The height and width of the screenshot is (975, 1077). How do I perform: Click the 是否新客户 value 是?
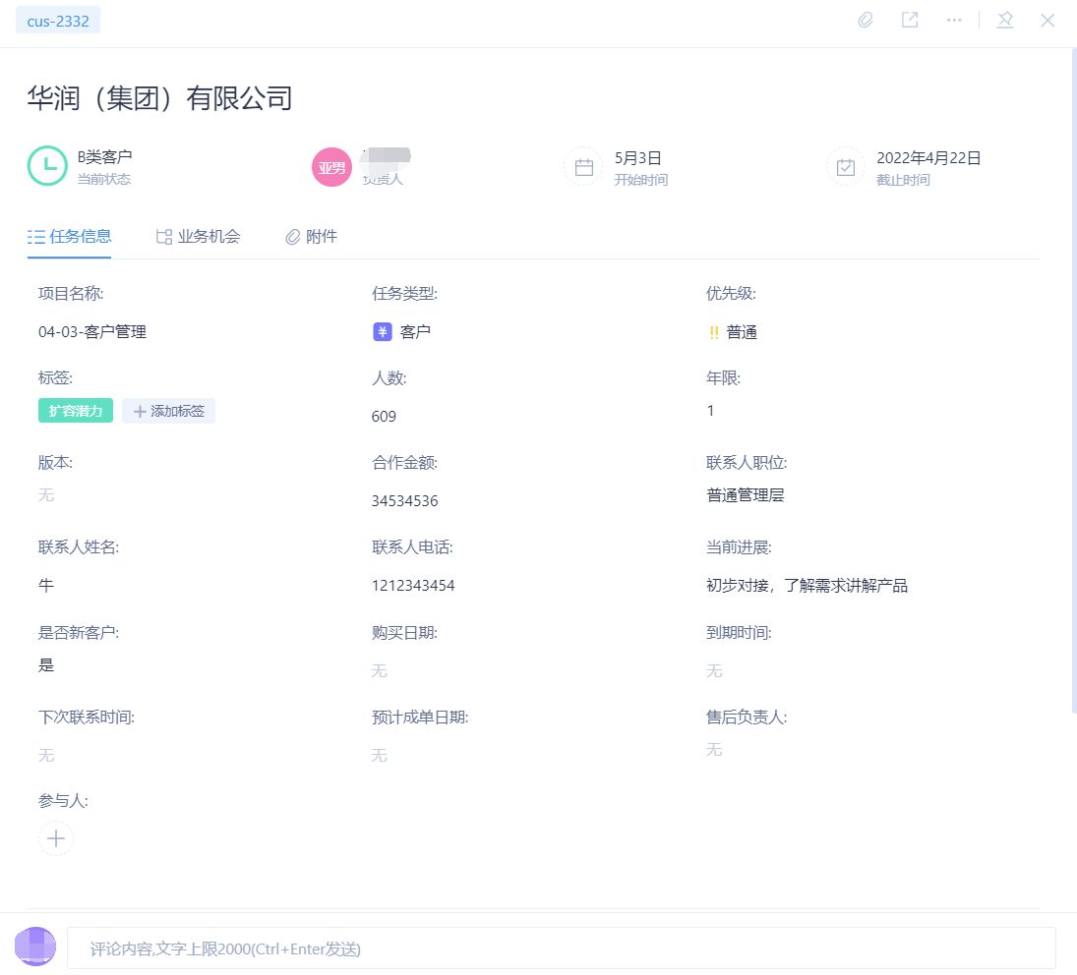coord(46,664)
